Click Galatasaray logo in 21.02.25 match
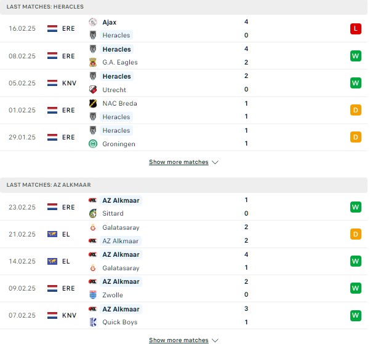This screenshot has width=370, height=352. click(x=93, y=227)
